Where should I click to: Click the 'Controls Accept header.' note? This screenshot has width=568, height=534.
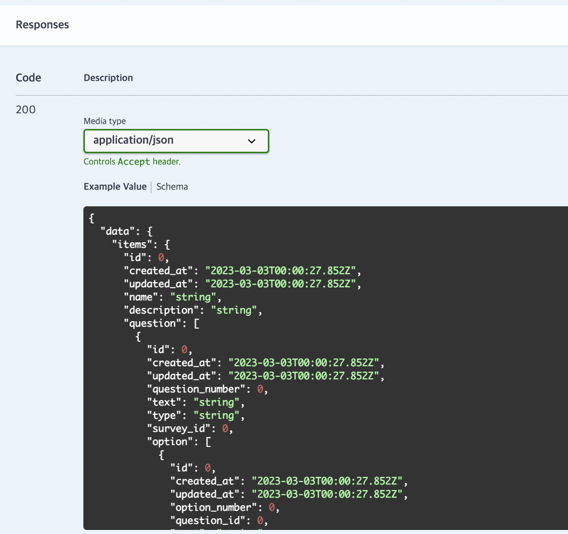[132, 162]
